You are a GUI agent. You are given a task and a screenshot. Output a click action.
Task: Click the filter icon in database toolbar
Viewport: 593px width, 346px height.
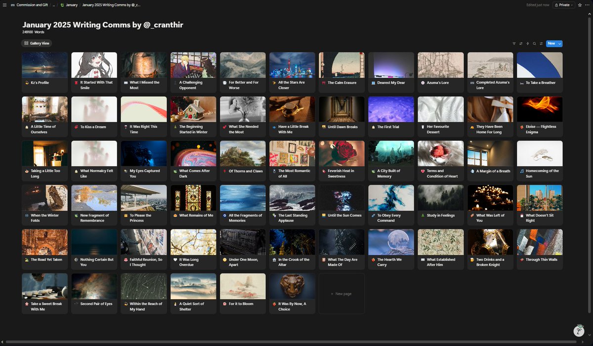(514, 43)
